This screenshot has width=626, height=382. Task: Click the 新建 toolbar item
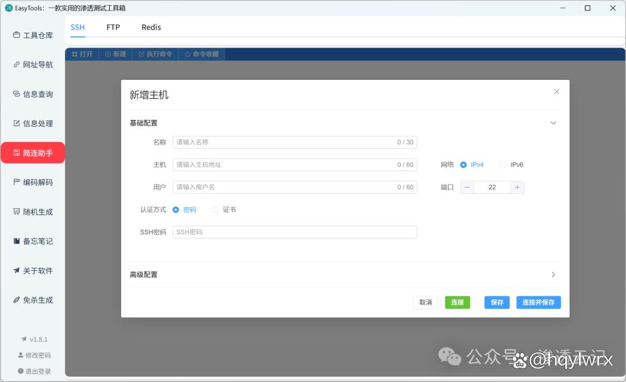[x=116, y=54]
